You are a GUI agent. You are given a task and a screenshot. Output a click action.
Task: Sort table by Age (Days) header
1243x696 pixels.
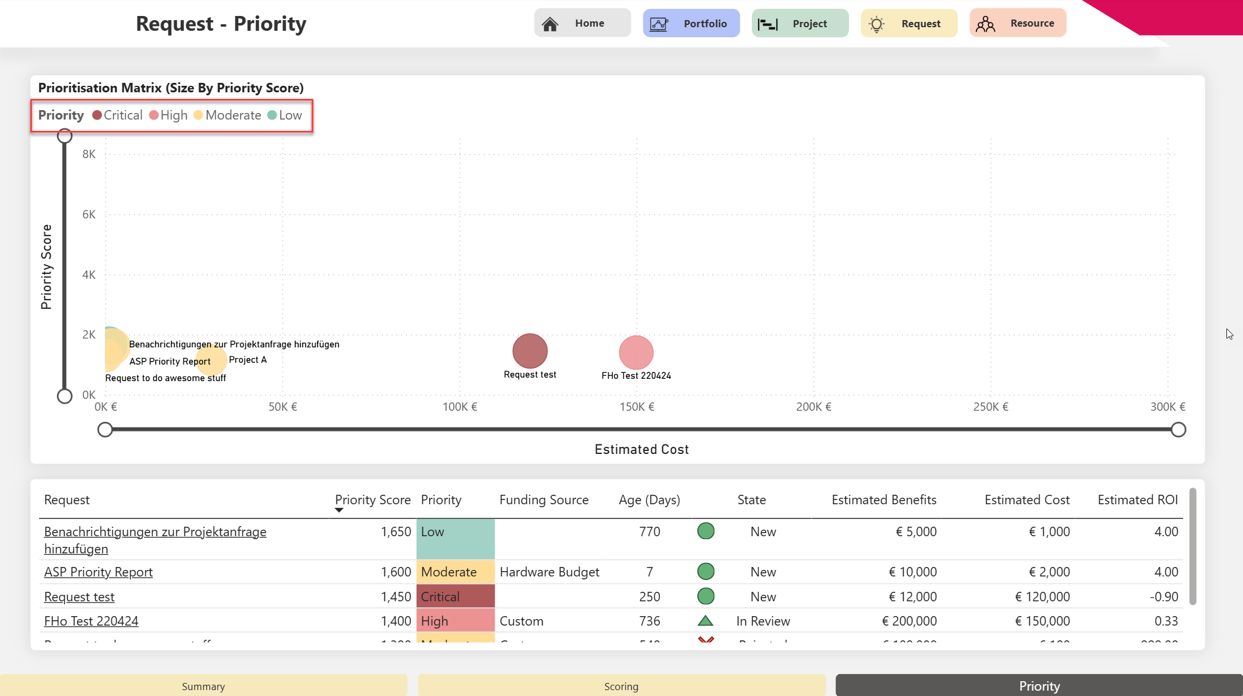[649, 500]
